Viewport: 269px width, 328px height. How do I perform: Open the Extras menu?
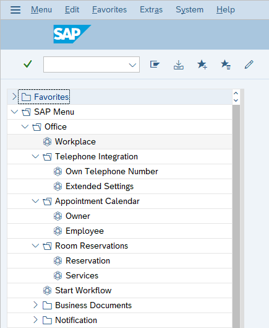click(x=151, y=10)
